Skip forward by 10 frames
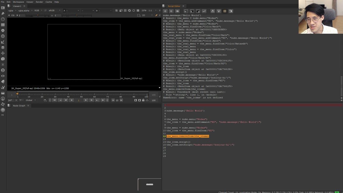The height and width of the screenshot is (193, 343). tap(121, 100)
